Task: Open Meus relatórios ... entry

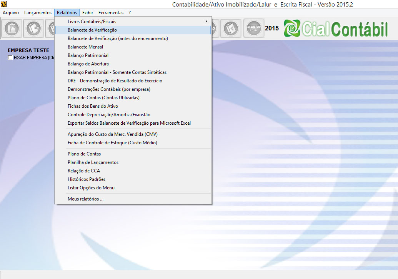Action: tap(85, 199)
